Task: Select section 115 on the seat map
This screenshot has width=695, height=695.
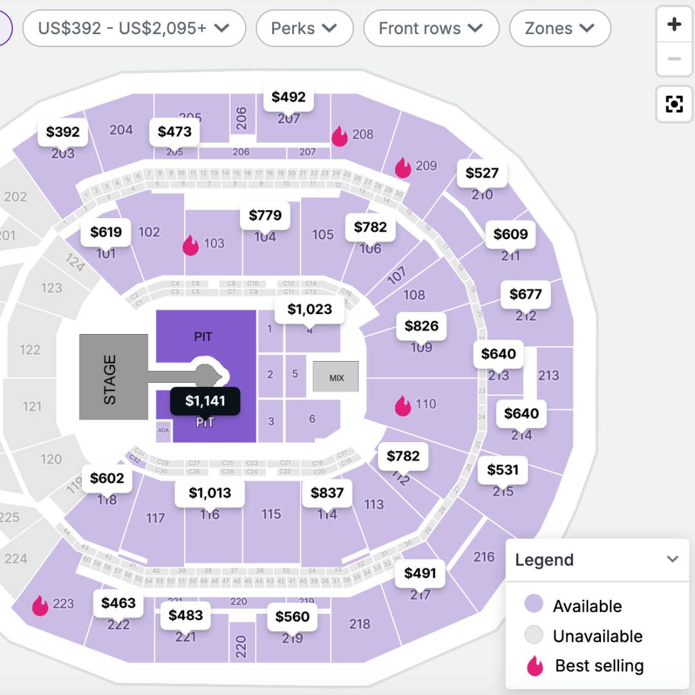Action: coord(271,514)
